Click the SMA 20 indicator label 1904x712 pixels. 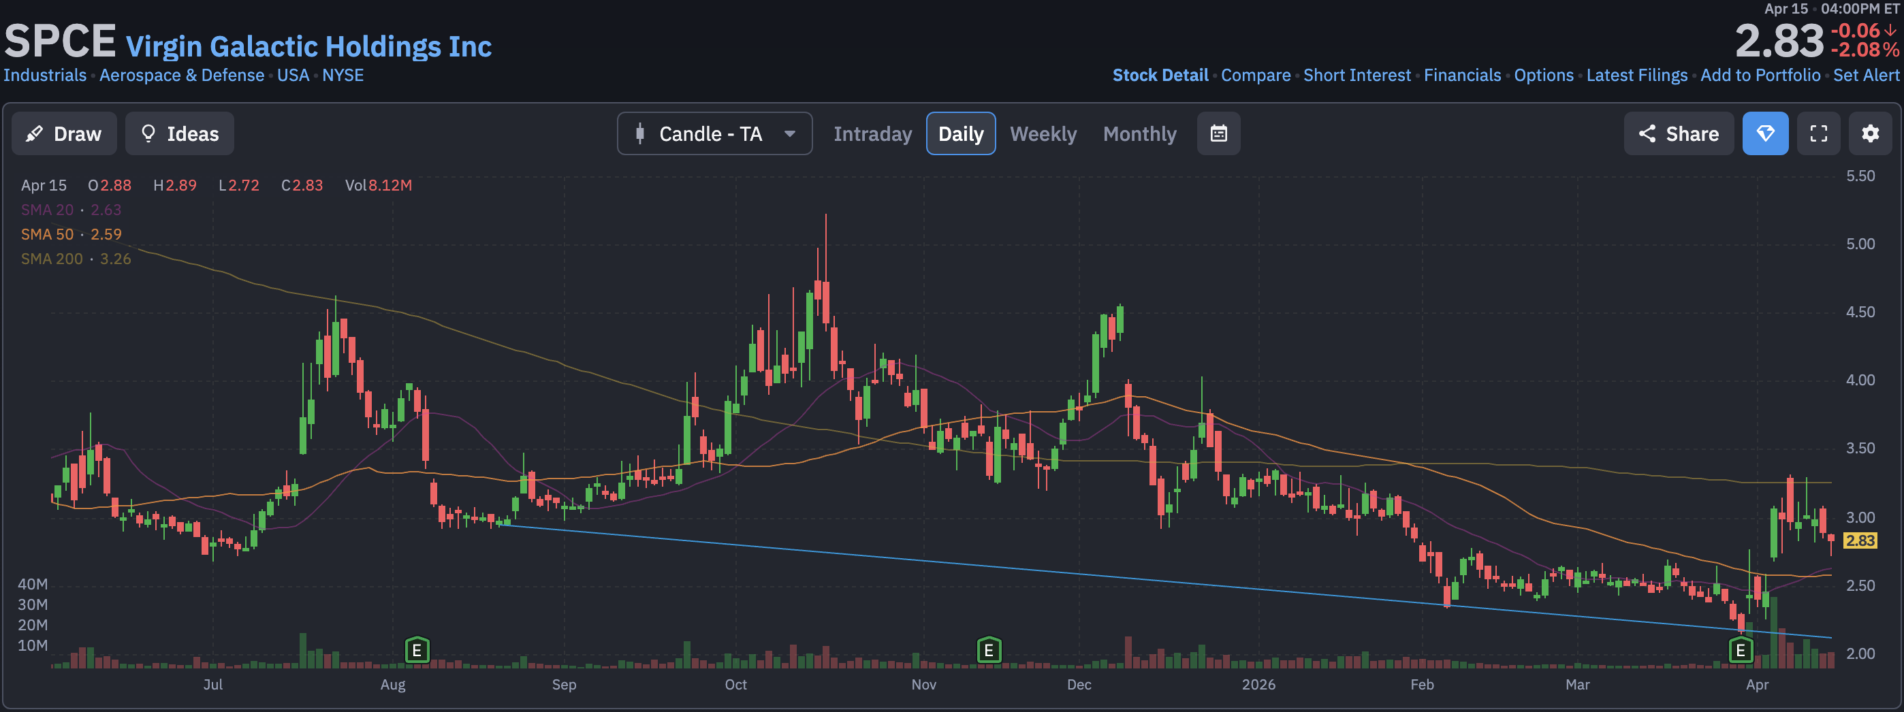click(71, 210)
